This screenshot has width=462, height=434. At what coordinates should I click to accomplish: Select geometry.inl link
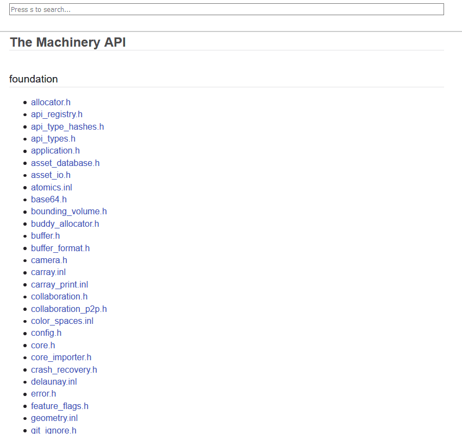(54, 418)
